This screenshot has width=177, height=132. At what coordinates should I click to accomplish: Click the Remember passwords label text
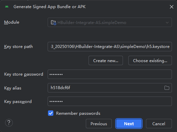[x=78, y=113]
